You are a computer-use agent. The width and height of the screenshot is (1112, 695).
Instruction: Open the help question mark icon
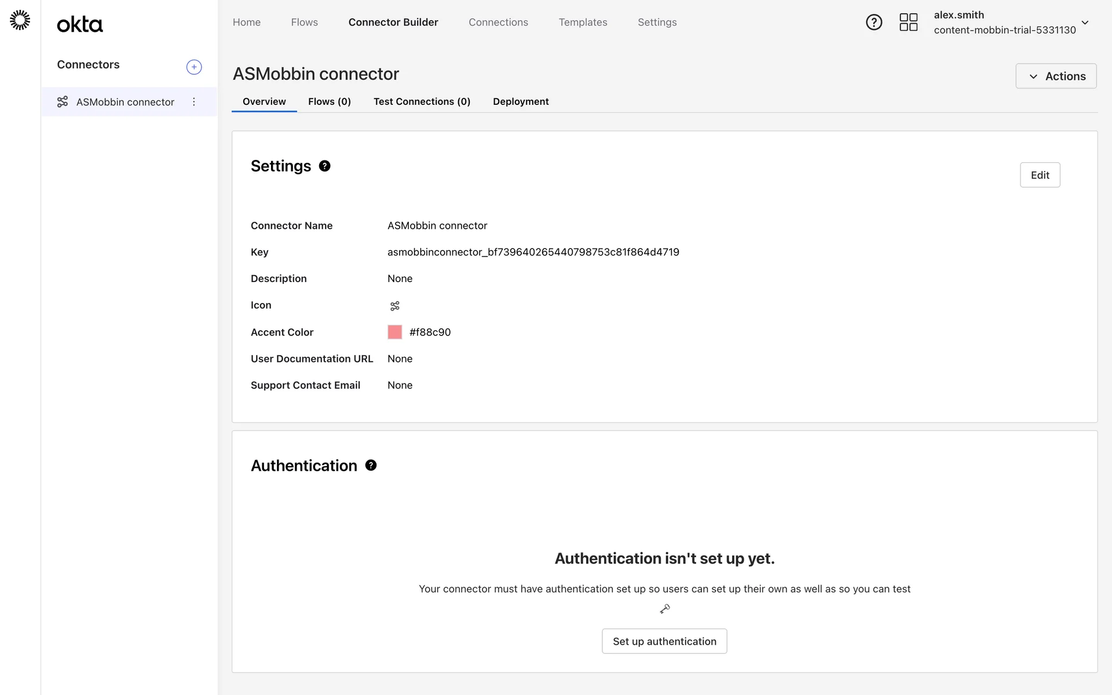(x=873, y=23)
